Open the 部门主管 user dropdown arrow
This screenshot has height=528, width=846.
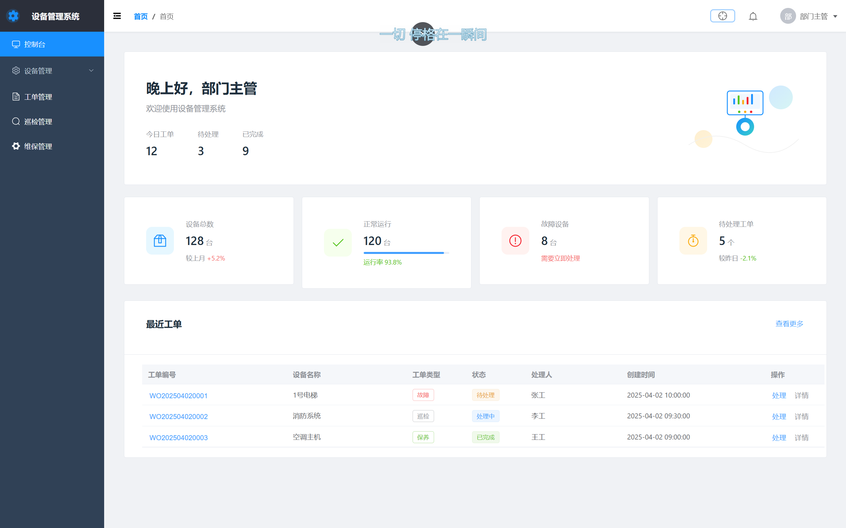coord(835,17)
